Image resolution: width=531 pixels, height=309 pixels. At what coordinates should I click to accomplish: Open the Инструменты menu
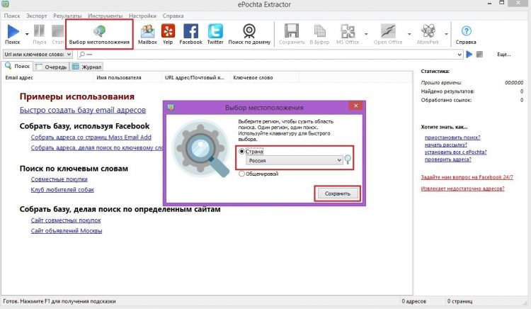pos(105,16)
